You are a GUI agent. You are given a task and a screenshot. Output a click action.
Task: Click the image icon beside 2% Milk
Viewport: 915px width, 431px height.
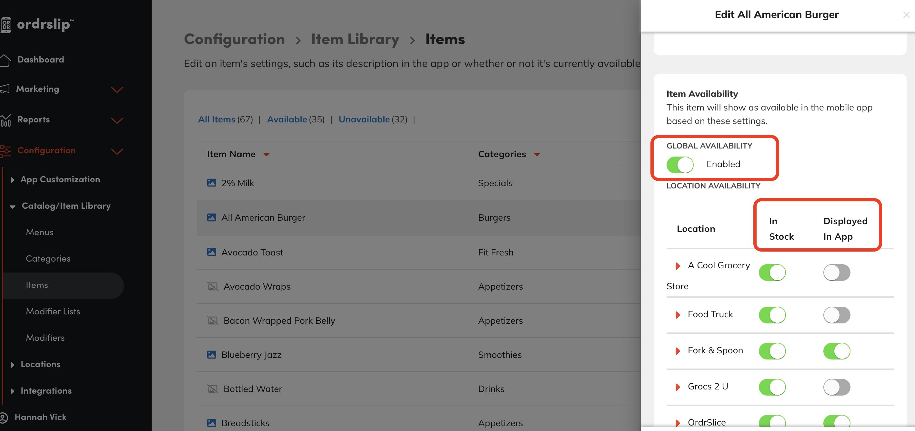coord(211,183)
